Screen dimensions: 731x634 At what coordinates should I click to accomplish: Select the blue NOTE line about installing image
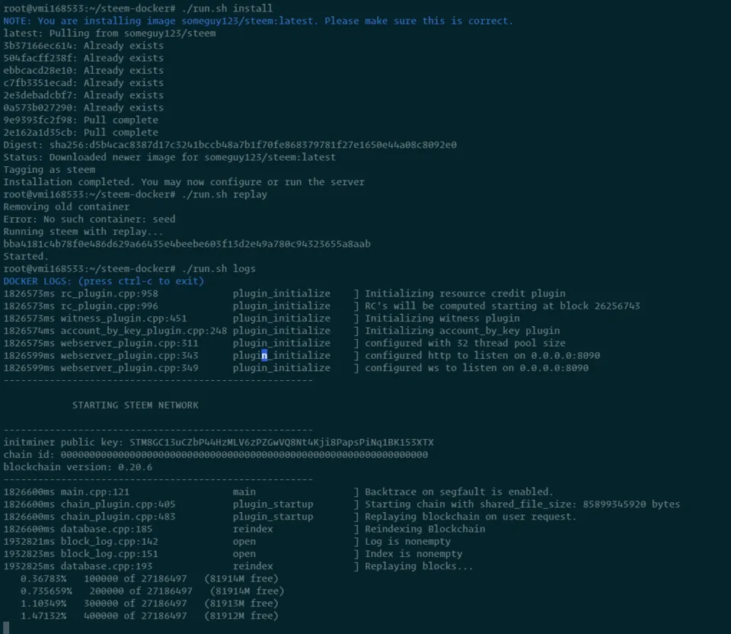tap(258, 21)
